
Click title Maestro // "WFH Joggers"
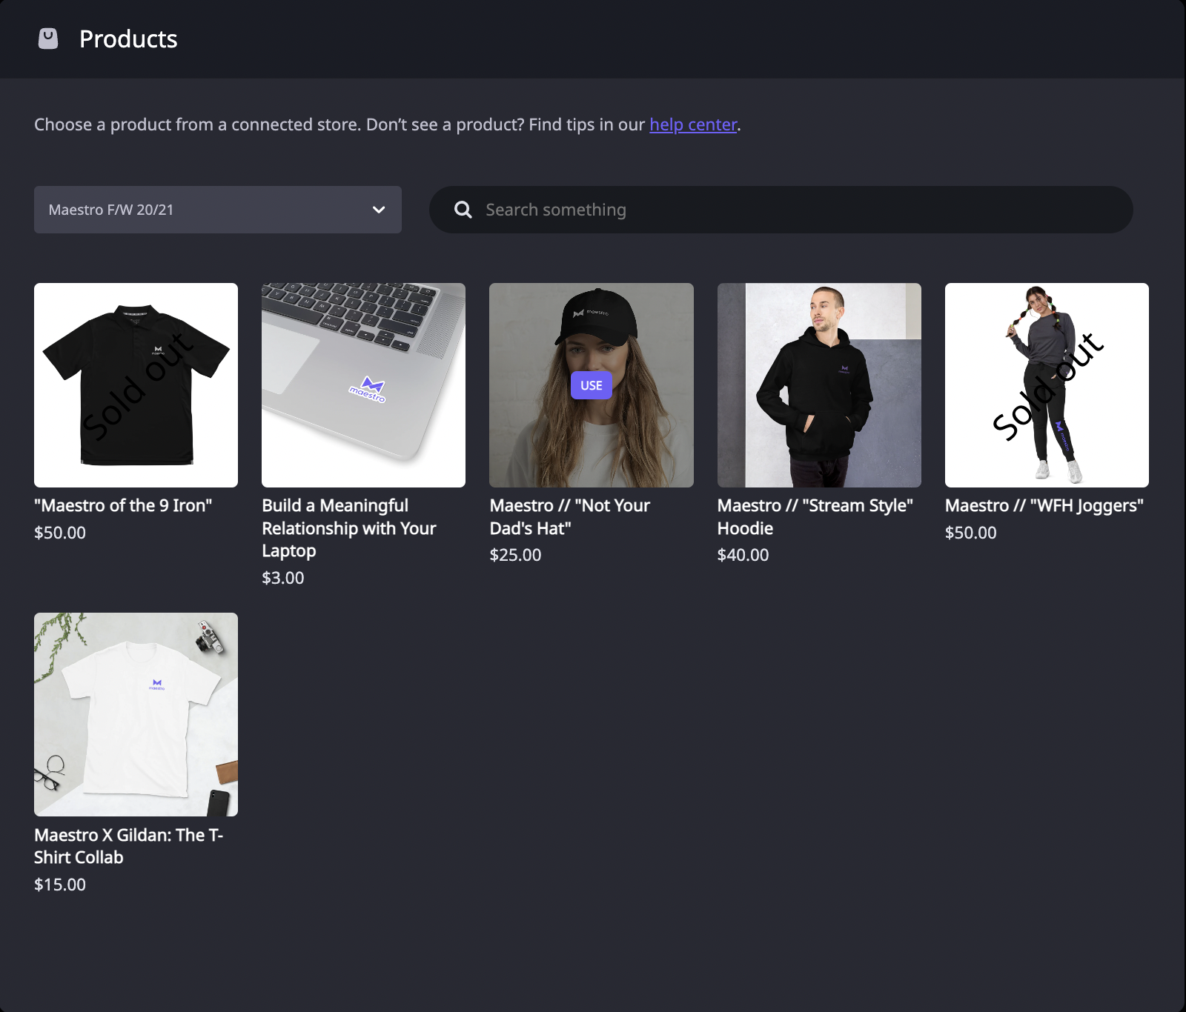pos(1044,505)
